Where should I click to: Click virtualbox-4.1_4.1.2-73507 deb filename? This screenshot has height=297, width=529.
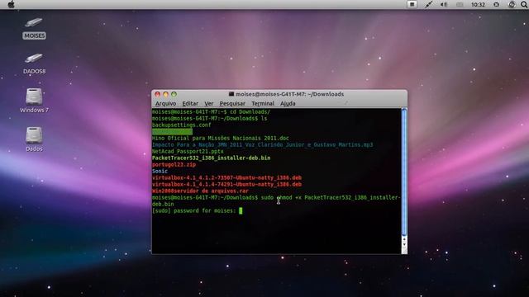point(226,178)
